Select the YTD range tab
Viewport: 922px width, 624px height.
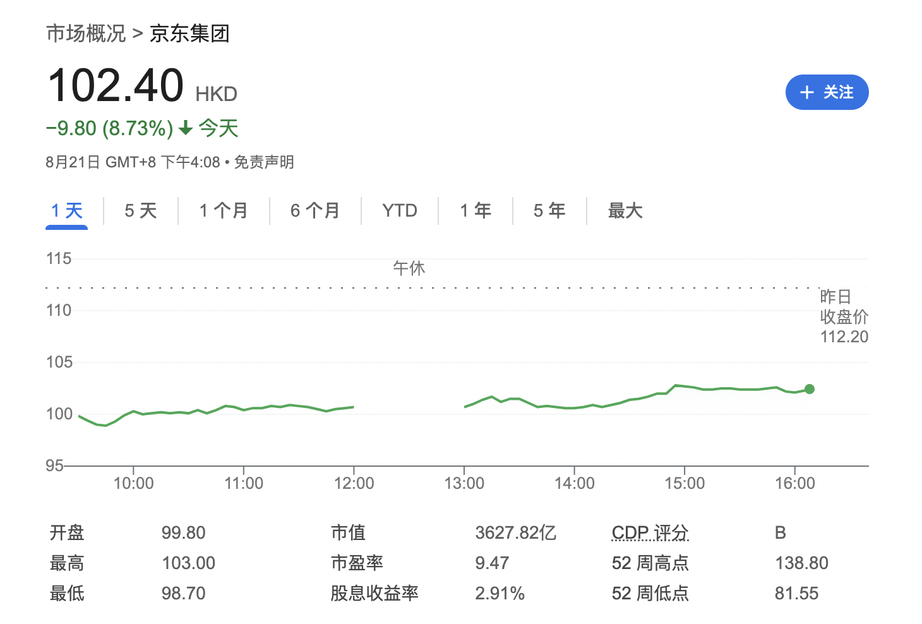[400, 210]
